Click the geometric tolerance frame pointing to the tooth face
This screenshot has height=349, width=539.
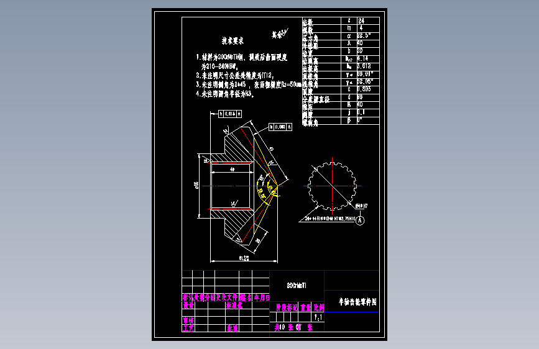point(280,127)
